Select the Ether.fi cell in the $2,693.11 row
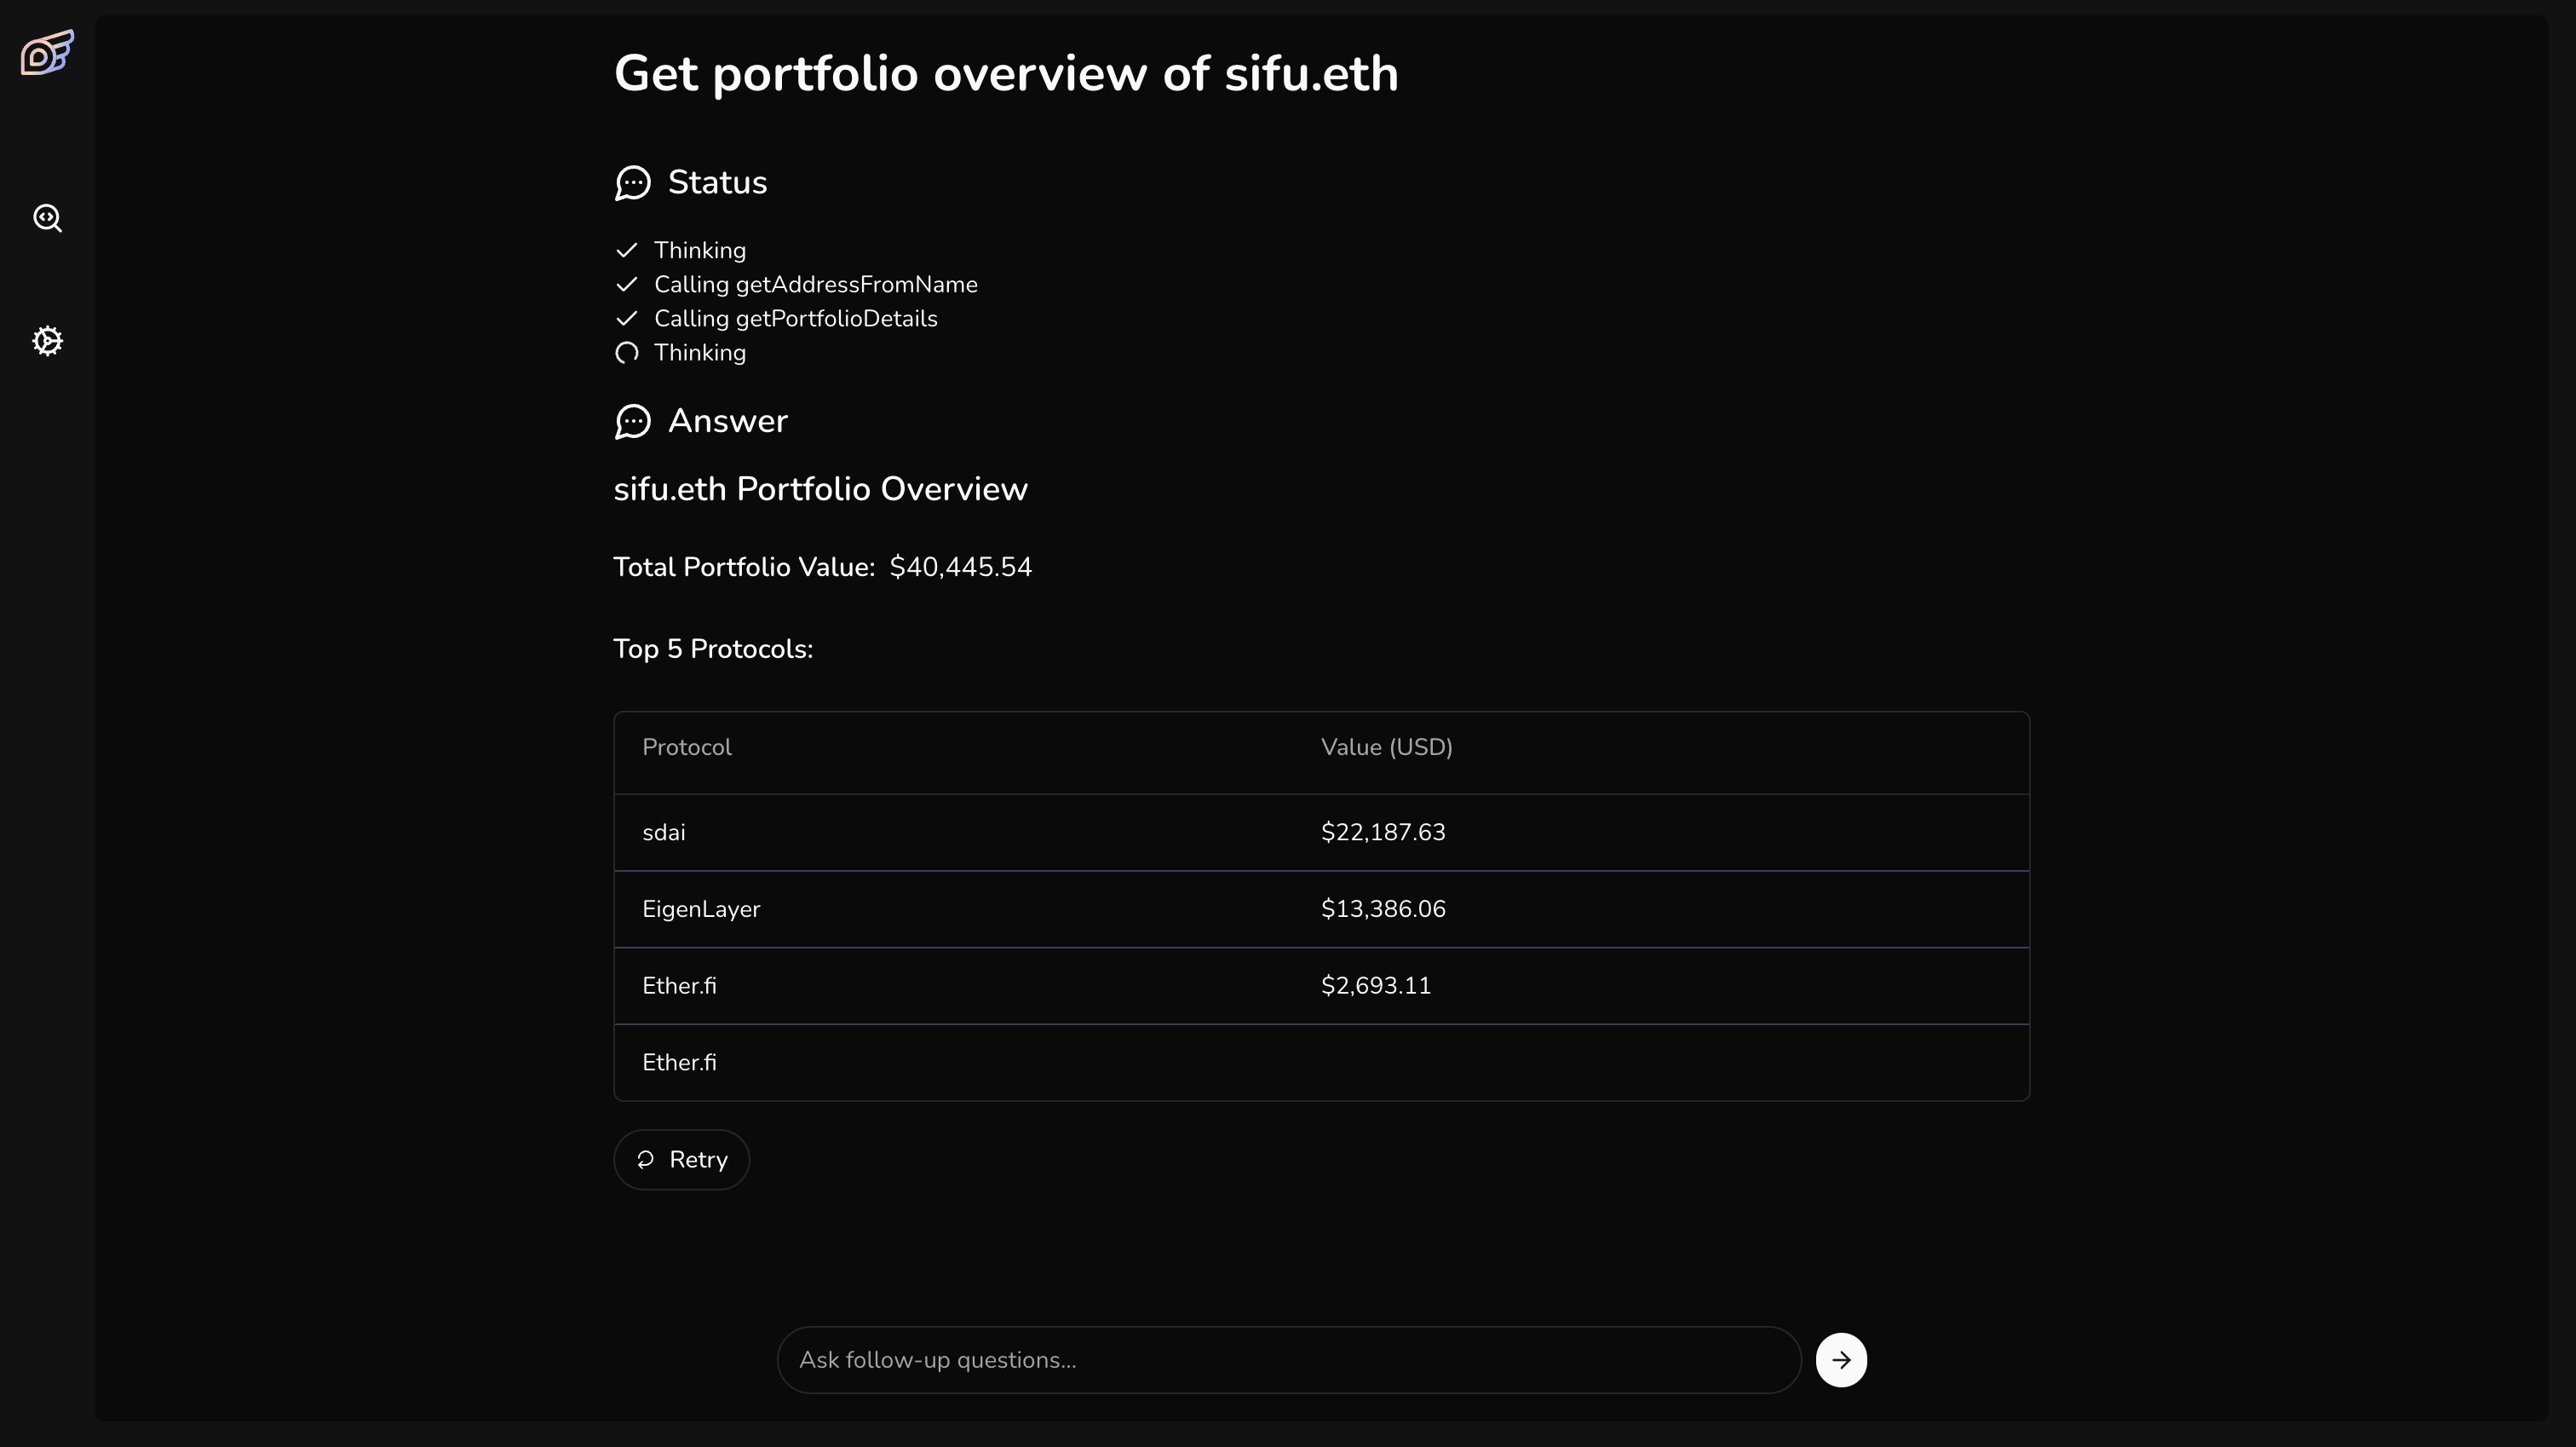Image resolution: width=2576 pixels, height=1447 pixels. 679,986
